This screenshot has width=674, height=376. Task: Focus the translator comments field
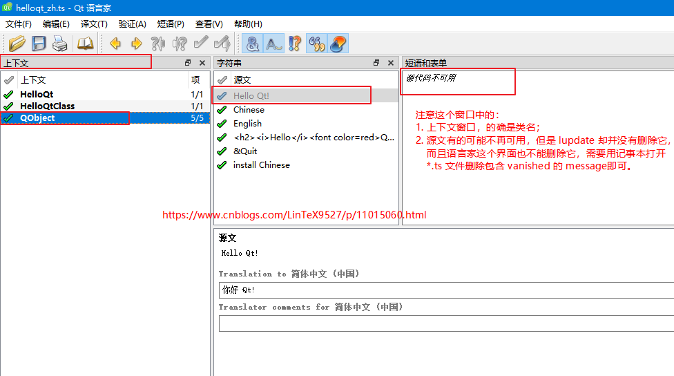point(446,323)
